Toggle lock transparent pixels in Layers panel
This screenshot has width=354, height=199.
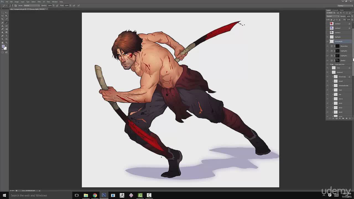pyautogui.click(x=331, y=20)
